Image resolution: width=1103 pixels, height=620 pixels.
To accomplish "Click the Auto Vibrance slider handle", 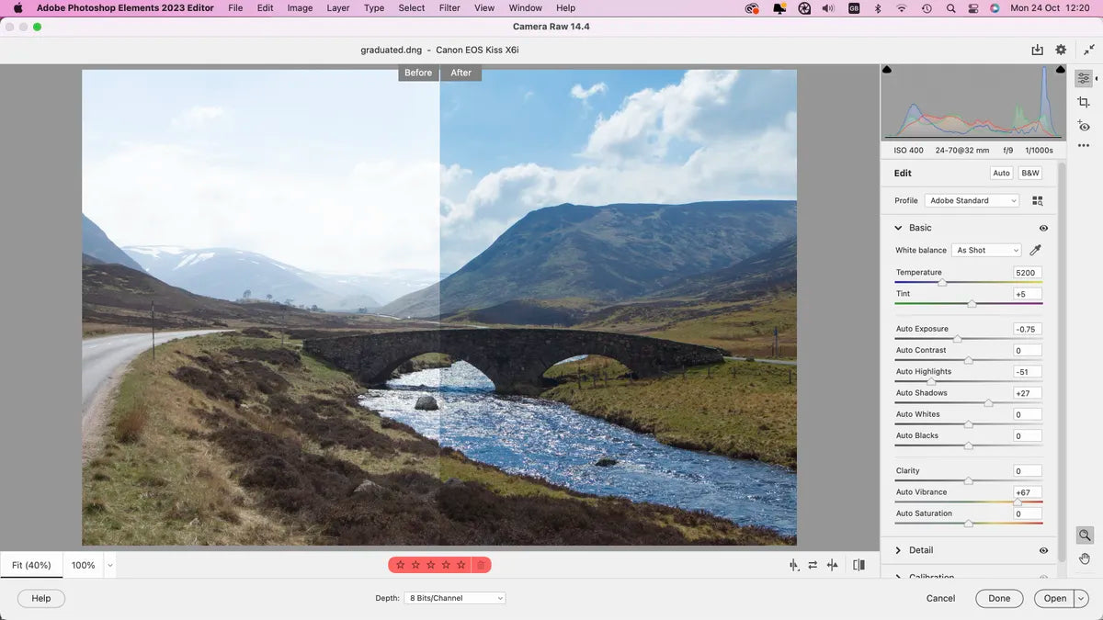I will (1018, 502).
